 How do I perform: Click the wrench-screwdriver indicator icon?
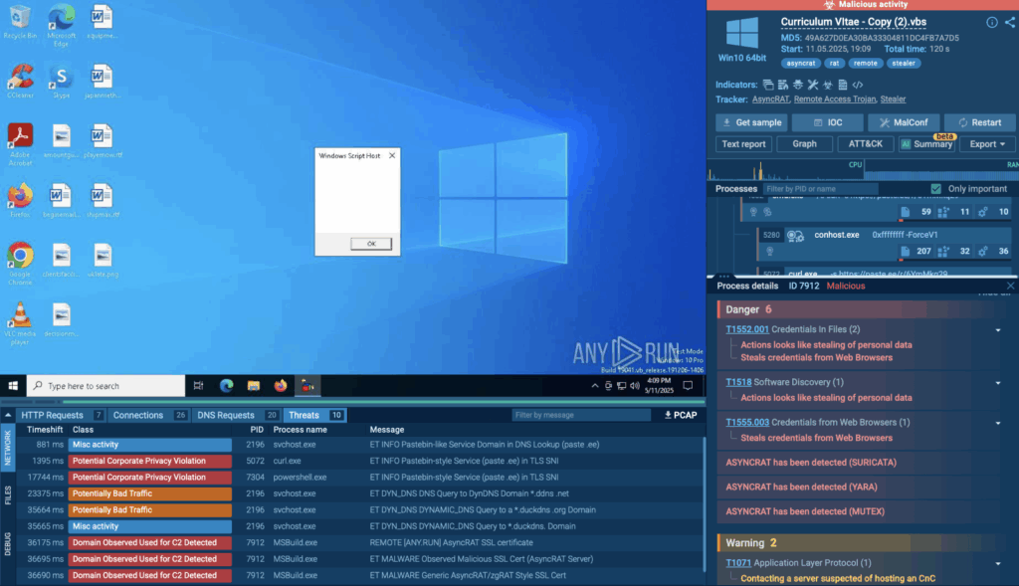point(813,85)
